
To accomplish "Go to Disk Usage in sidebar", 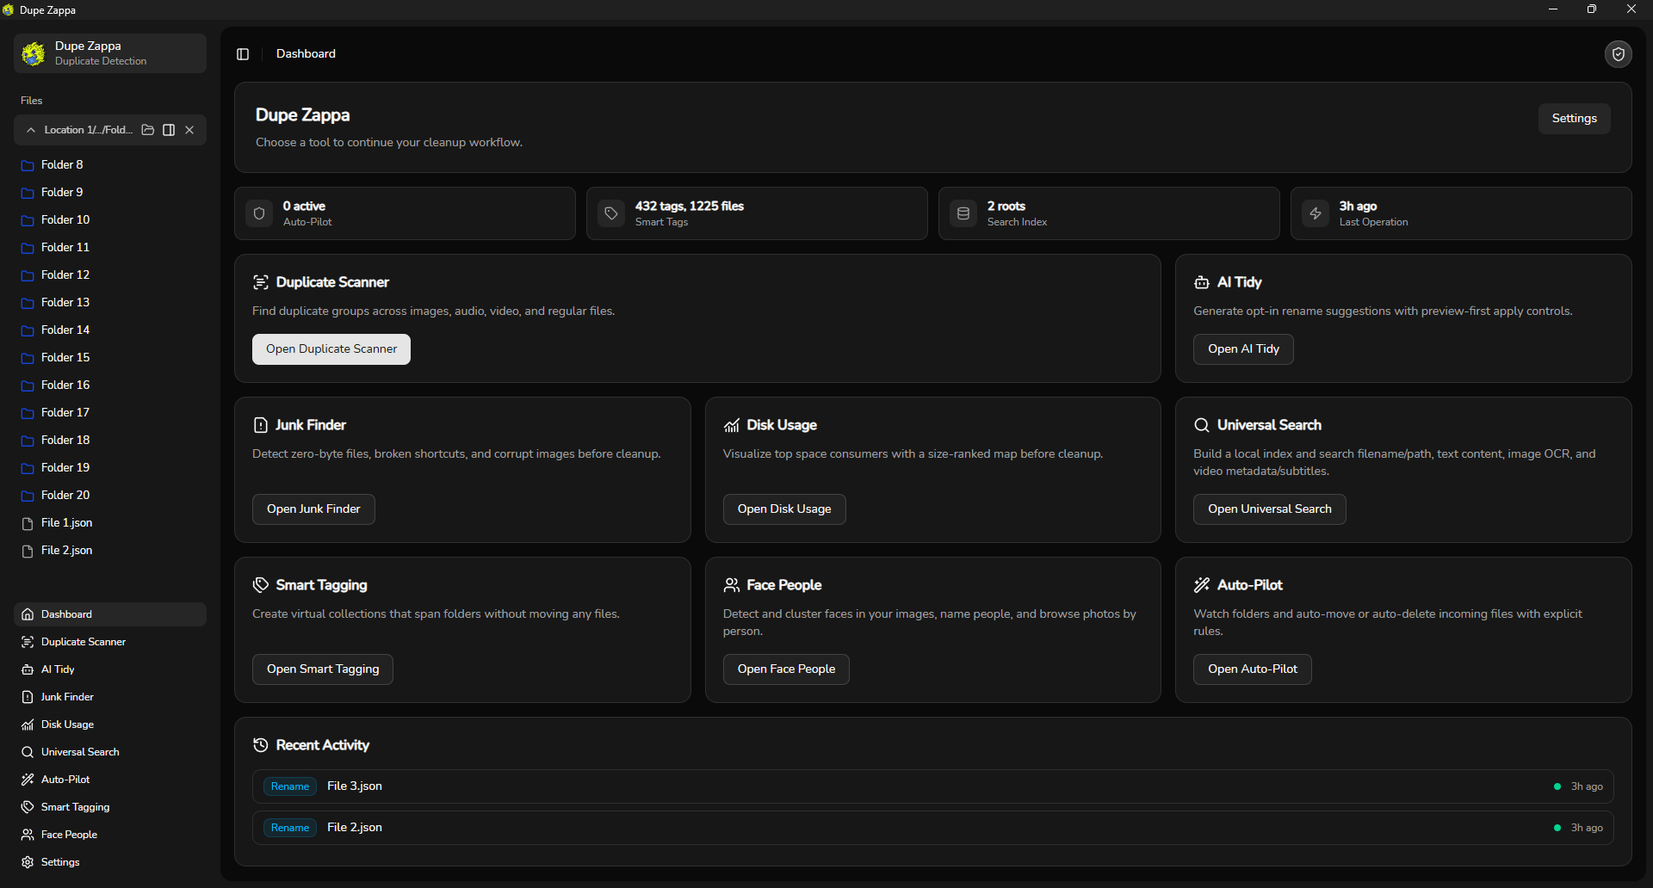I will coord(110,725).
